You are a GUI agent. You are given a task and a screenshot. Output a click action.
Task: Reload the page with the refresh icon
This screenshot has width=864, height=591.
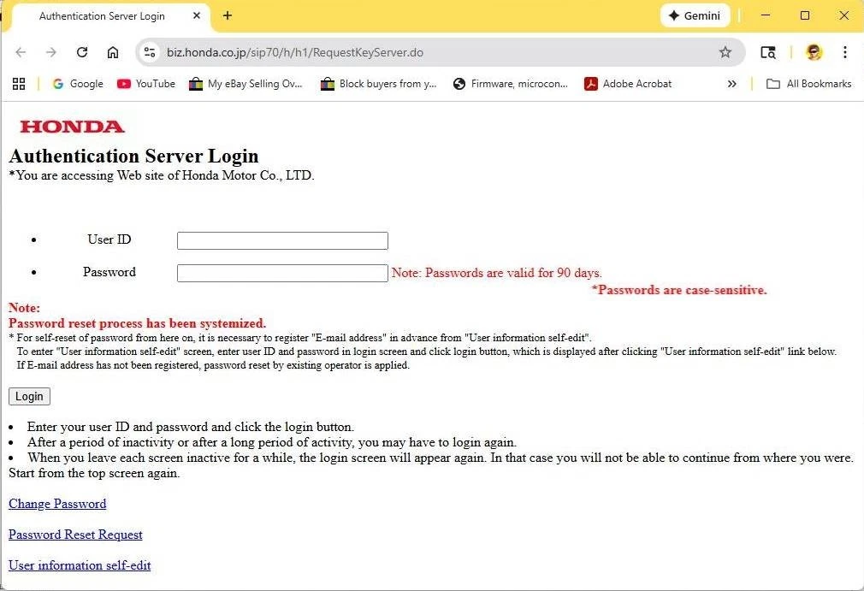82,52
